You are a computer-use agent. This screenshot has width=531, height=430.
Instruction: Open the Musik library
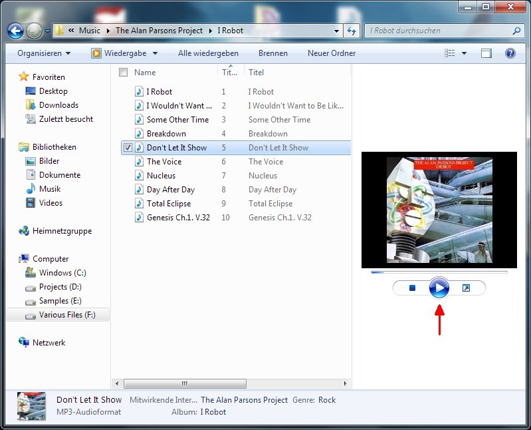point(50,189)
